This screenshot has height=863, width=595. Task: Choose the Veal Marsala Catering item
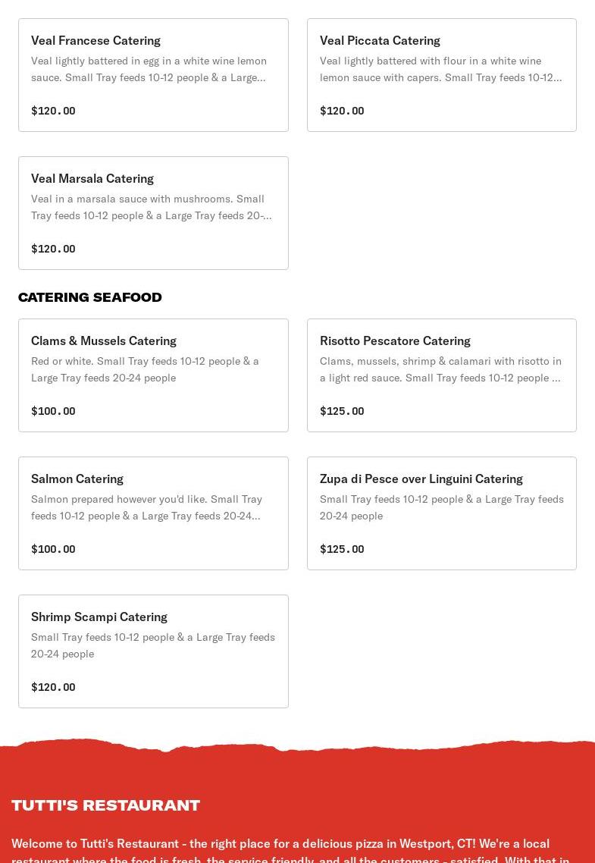pos(92,178)
